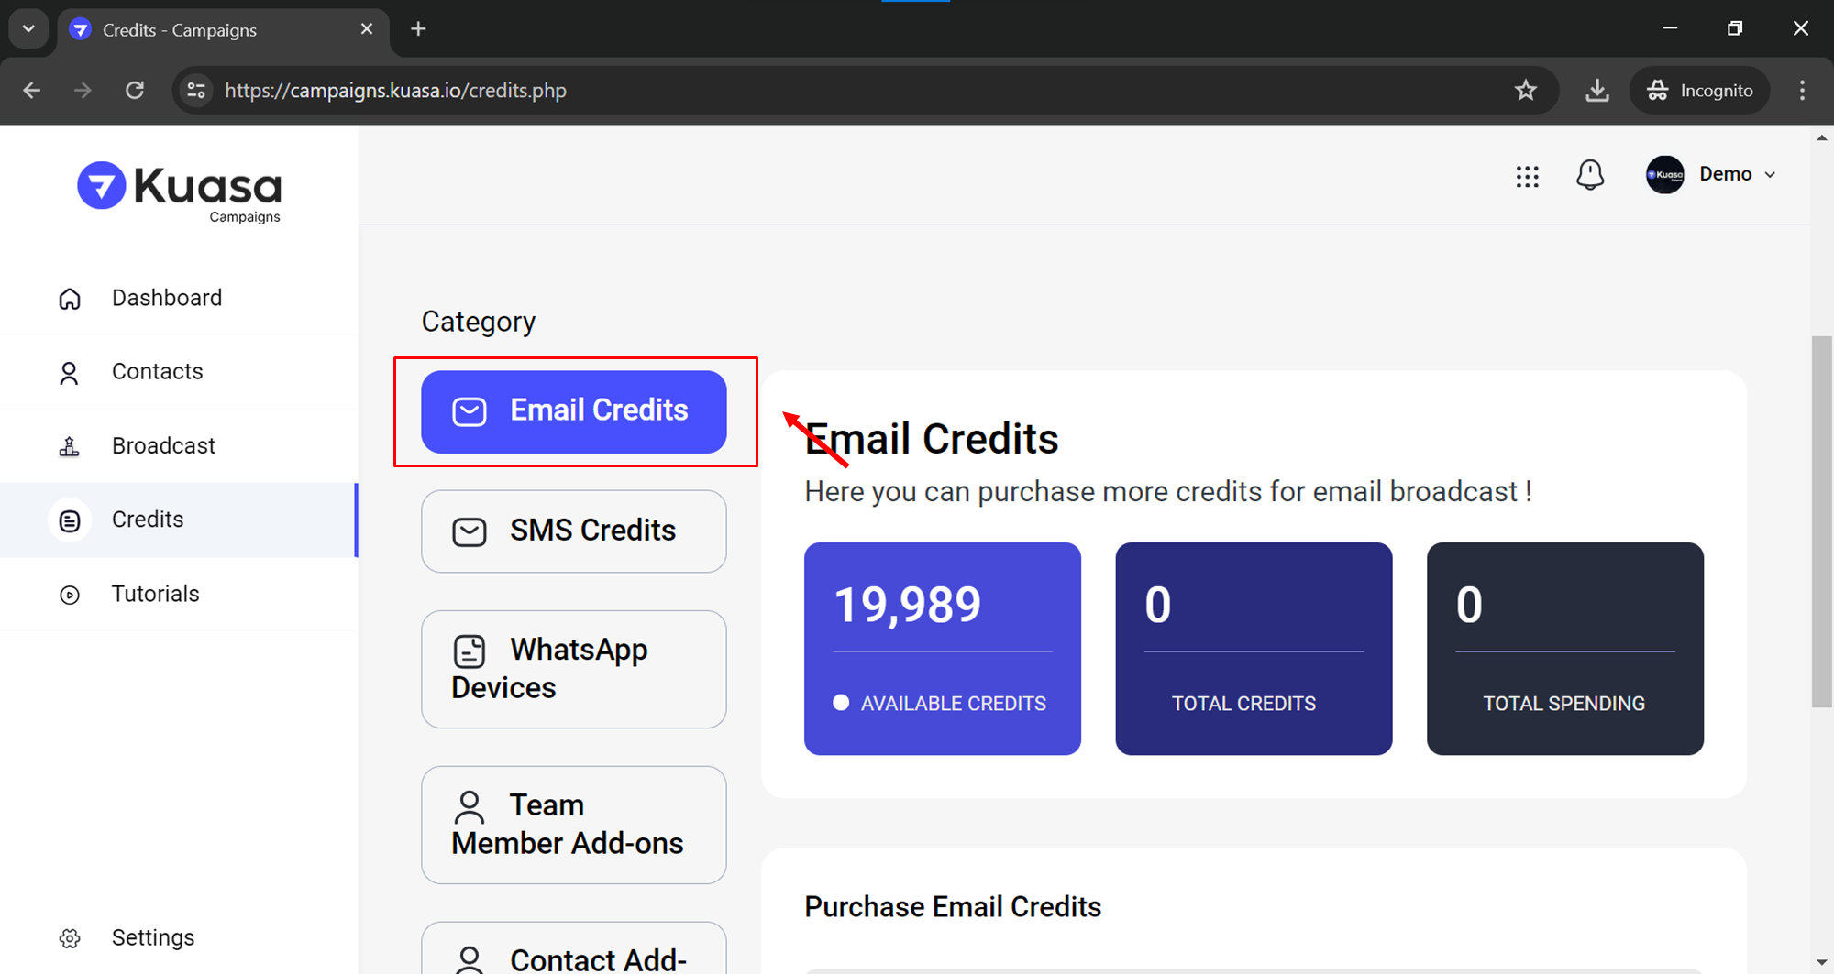Open the Tutorials sidebar item
Image resolution: width=1834 pixels, height=974 pixels.
point(155,594)
